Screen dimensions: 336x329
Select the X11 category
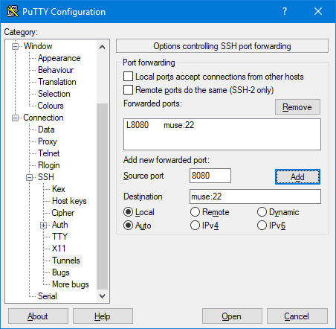pyautogui.click(x=59, y=249)
